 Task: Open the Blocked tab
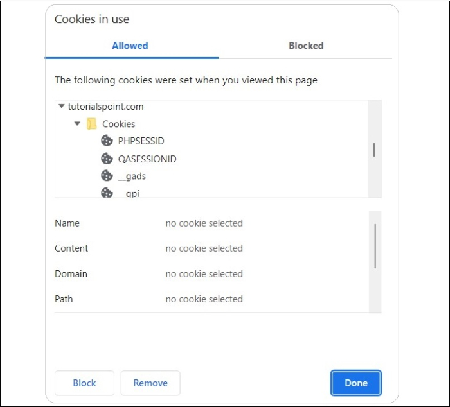(x=306, y=46)
